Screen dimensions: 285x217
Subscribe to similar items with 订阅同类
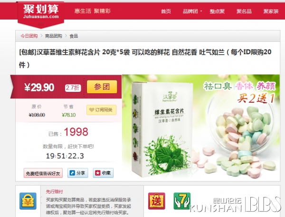(101, 110)
